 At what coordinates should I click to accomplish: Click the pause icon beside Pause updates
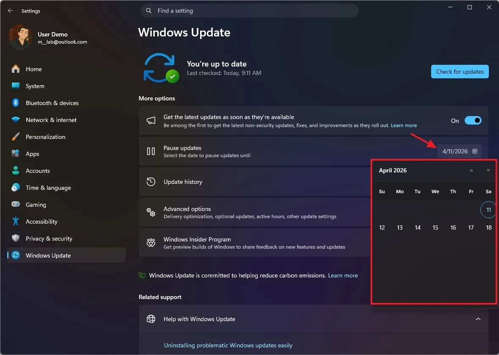(151, 151)
